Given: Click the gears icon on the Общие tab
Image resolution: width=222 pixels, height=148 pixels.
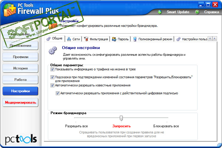Looking at the screenshot, I should [48, 39].
